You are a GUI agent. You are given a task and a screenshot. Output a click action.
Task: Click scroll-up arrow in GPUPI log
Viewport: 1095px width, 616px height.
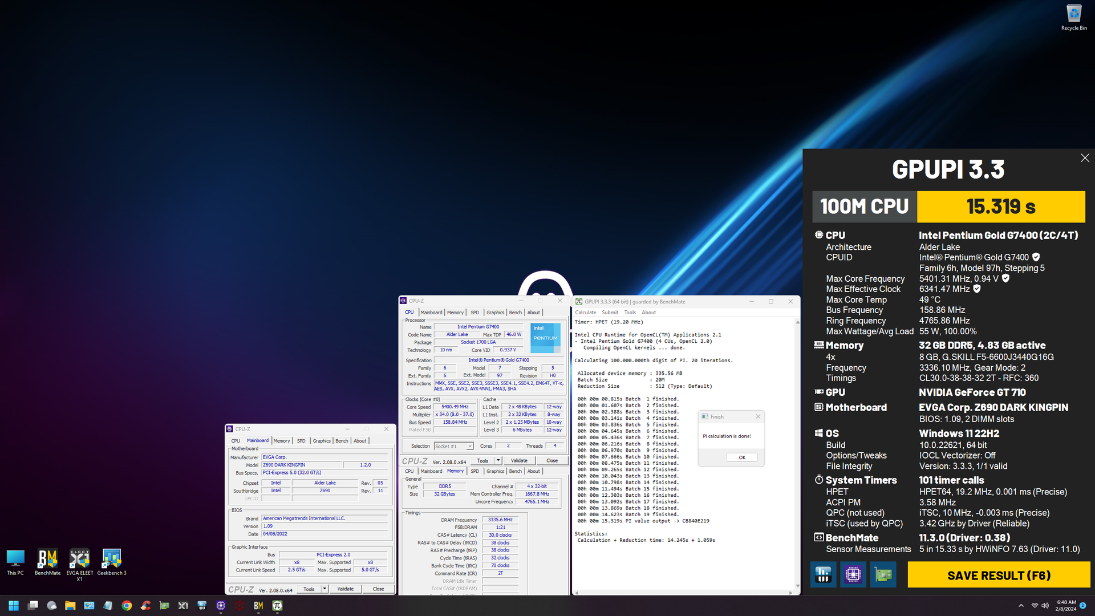tap(797, 322)
